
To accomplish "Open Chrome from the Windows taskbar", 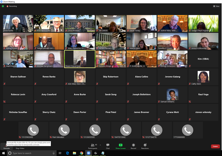I will pyautogui.click(x=81, y=153).
